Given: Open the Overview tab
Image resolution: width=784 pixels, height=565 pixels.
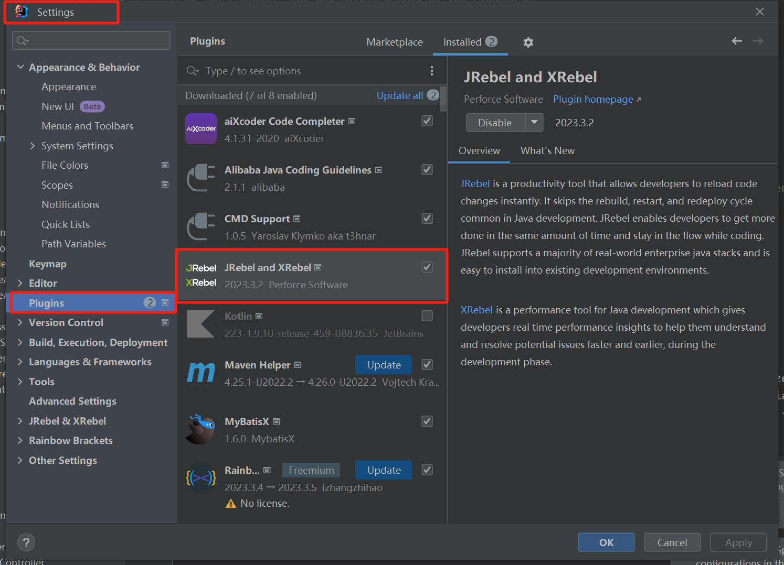Looking at the screenshot, I should [x=479, y=151].
